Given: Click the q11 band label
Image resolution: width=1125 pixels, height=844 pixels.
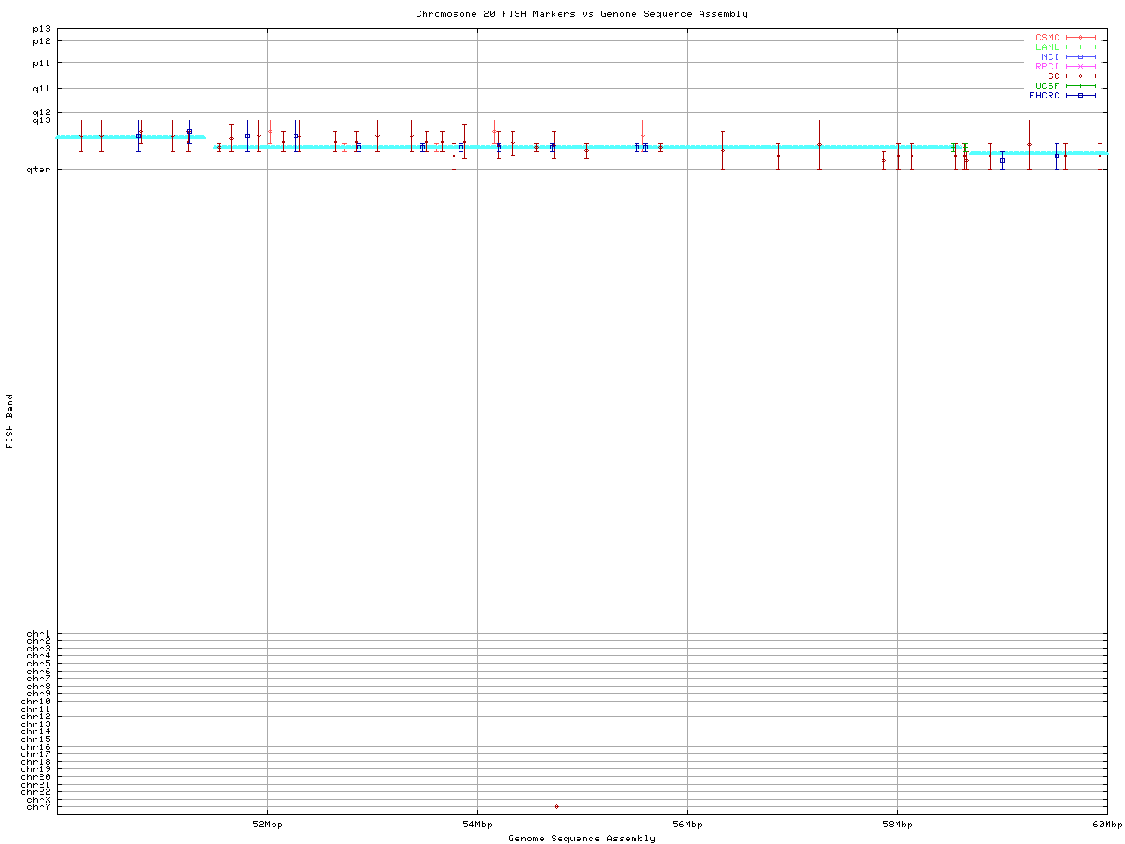Looking at the screenshot, I should click(41, 88).
